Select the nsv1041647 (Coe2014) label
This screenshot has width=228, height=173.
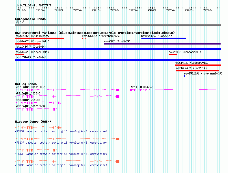[x=31, y=47]
